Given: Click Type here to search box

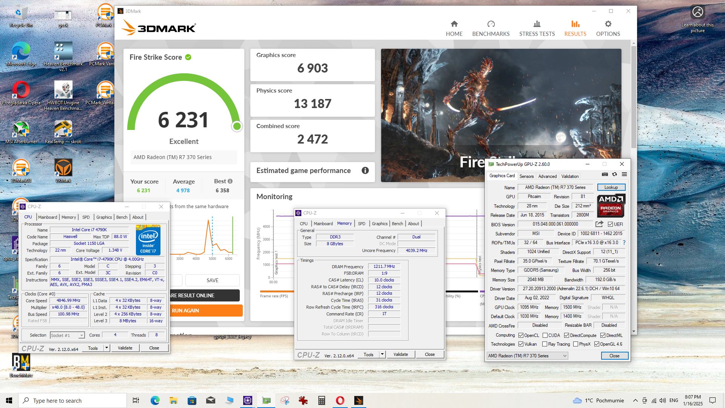Looking at the screenshot, I should click(x=72, y=400).
